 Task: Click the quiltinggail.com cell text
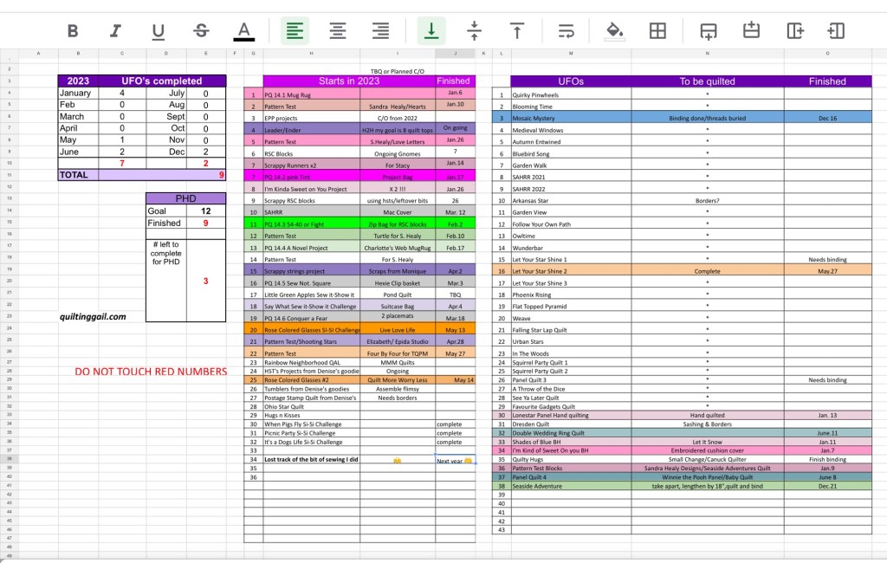tap(93, 316)
